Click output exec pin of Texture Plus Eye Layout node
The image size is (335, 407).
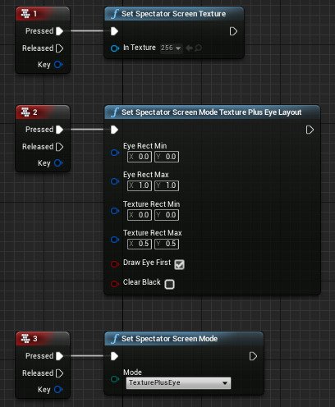(x=310, y=130)
